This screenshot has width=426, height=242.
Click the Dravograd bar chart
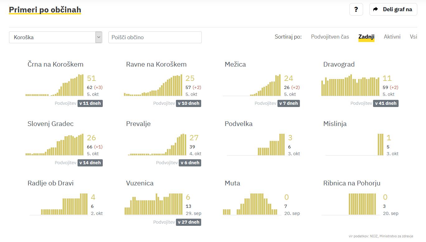click(x=350, y=86)
